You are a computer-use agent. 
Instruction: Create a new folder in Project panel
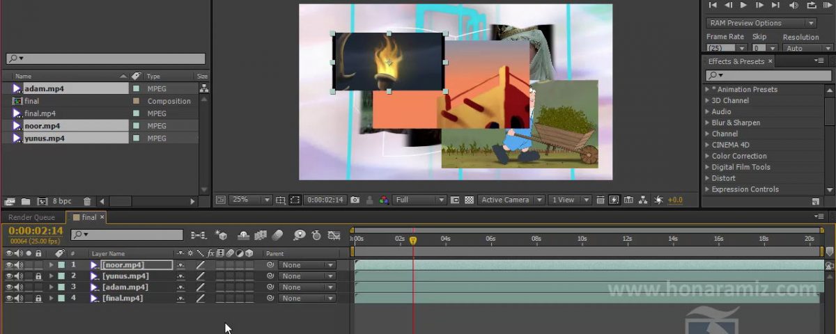click(26, 201)
